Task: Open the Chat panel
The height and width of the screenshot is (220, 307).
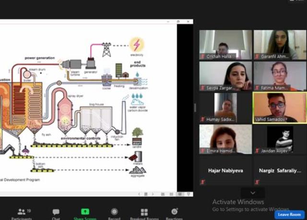Action: coord(56,214)
